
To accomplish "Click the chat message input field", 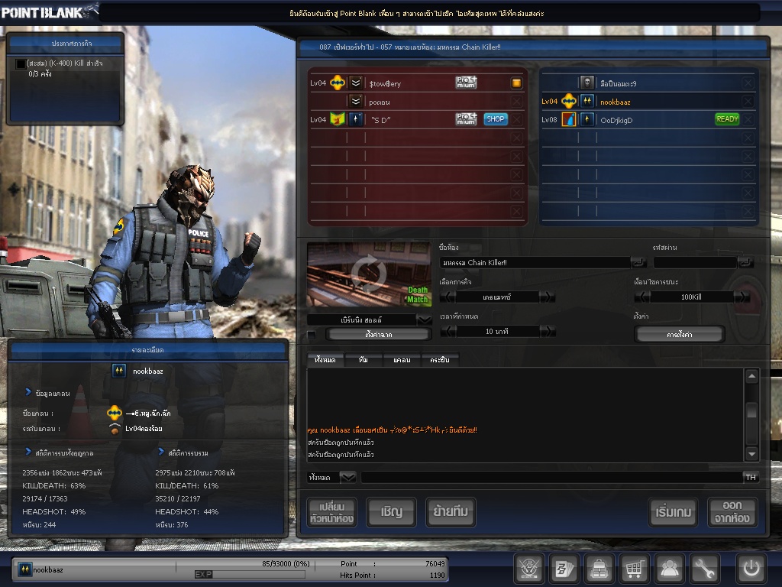I will [551, 477].
